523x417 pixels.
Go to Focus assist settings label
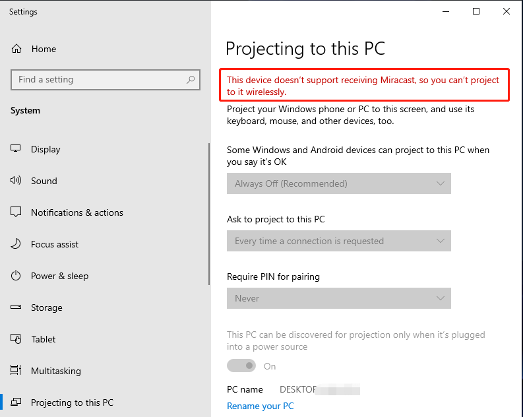tap(55, 244)
